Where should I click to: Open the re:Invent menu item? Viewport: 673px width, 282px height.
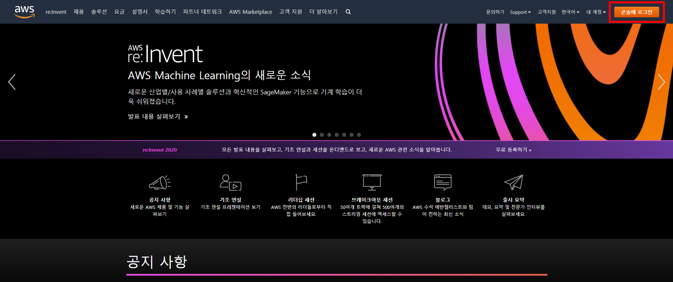(x=56, y=12)
